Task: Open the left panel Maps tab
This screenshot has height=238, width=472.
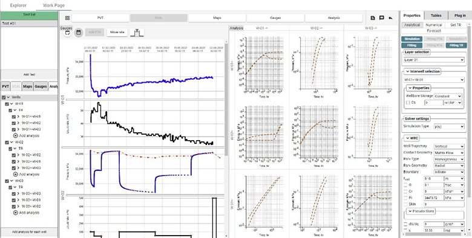Action: click(28, 86)
